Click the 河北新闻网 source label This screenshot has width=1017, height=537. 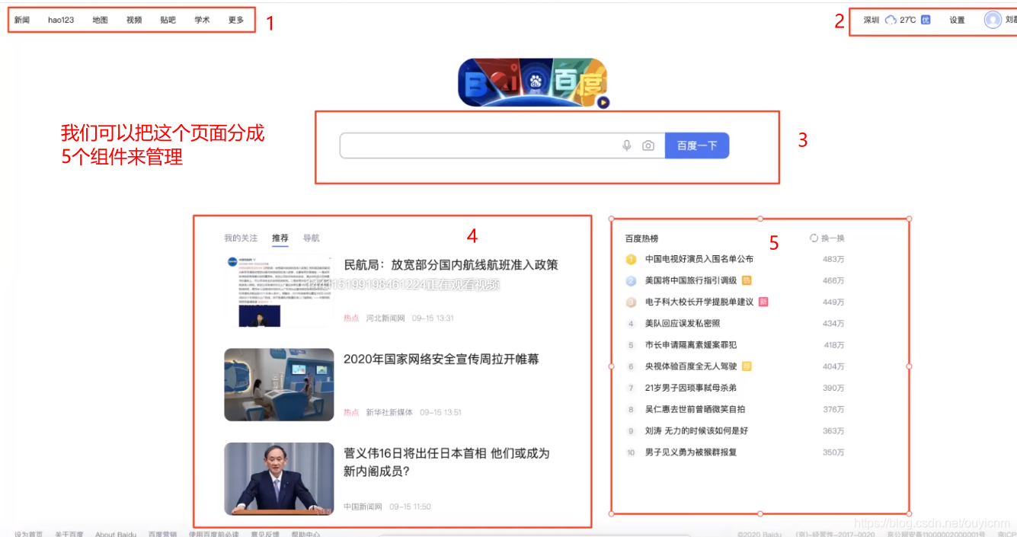tap(385, 318)
